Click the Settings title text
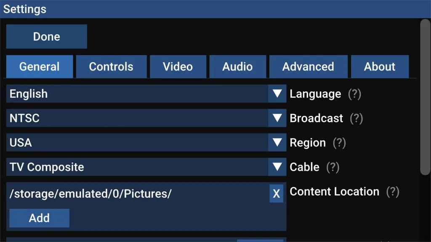 coord(25,9)
